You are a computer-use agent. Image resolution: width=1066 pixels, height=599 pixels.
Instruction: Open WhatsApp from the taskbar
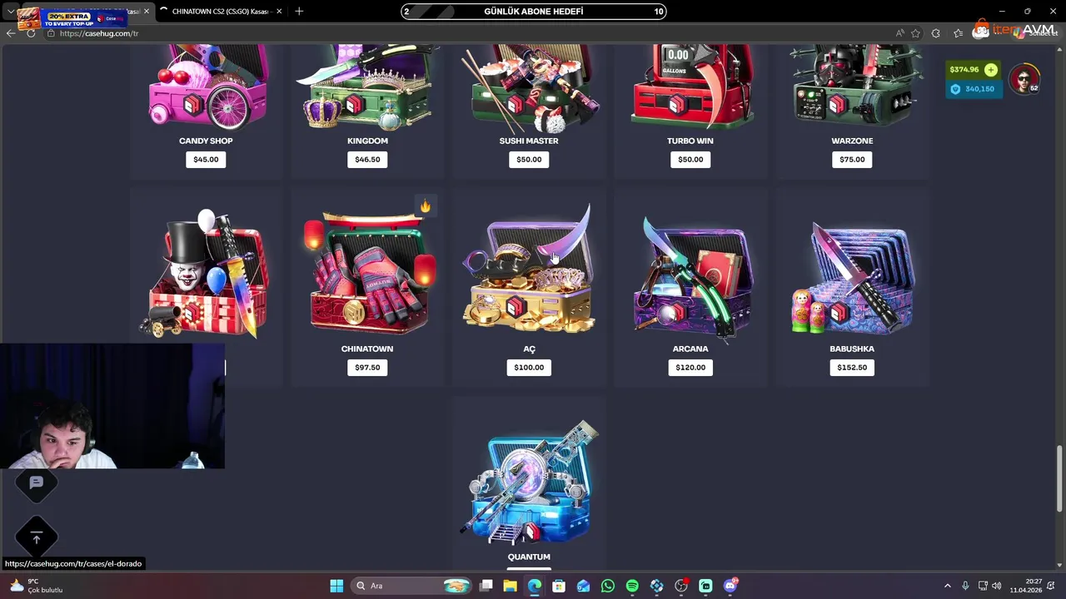click(x=608, y=586)
